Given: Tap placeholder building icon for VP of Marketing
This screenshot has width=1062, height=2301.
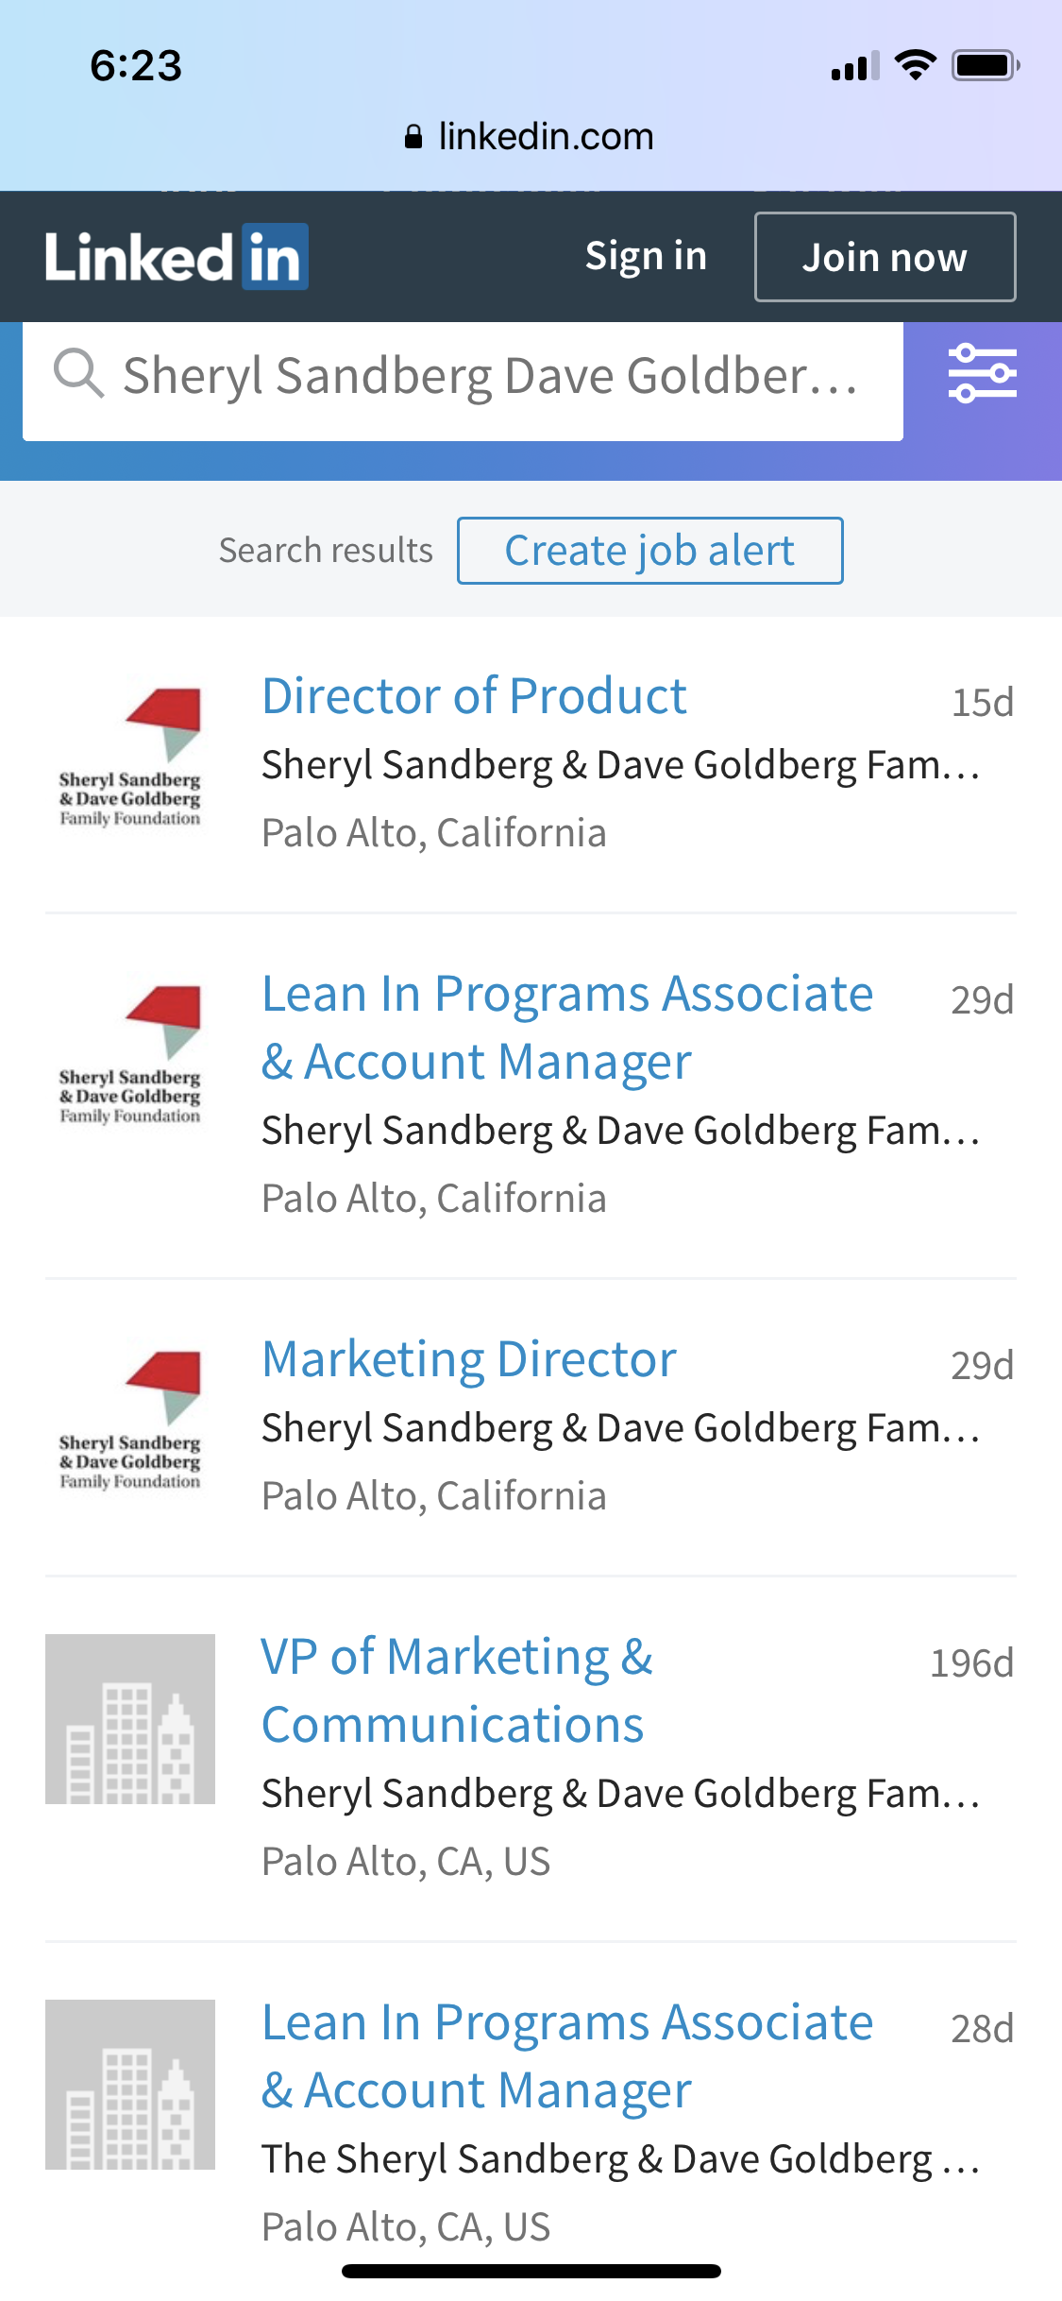Looking at the screenshot, I should (130, 1719).
